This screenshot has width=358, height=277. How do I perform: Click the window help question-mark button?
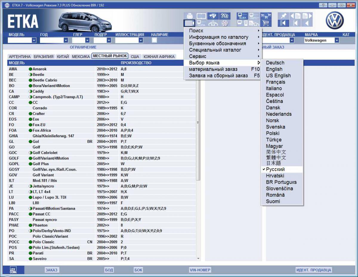coord(323,5)
